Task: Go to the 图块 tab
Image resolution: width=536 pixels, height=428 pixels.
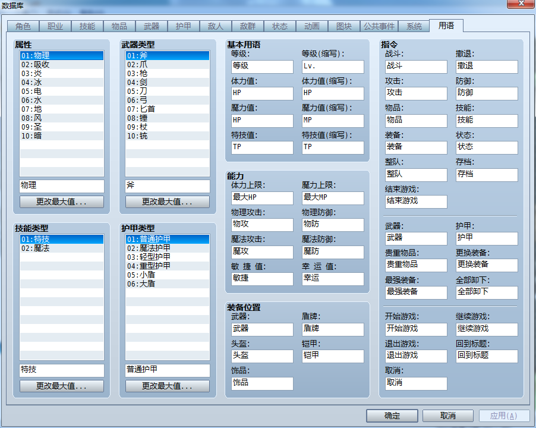Action: [x=344, y=26]
